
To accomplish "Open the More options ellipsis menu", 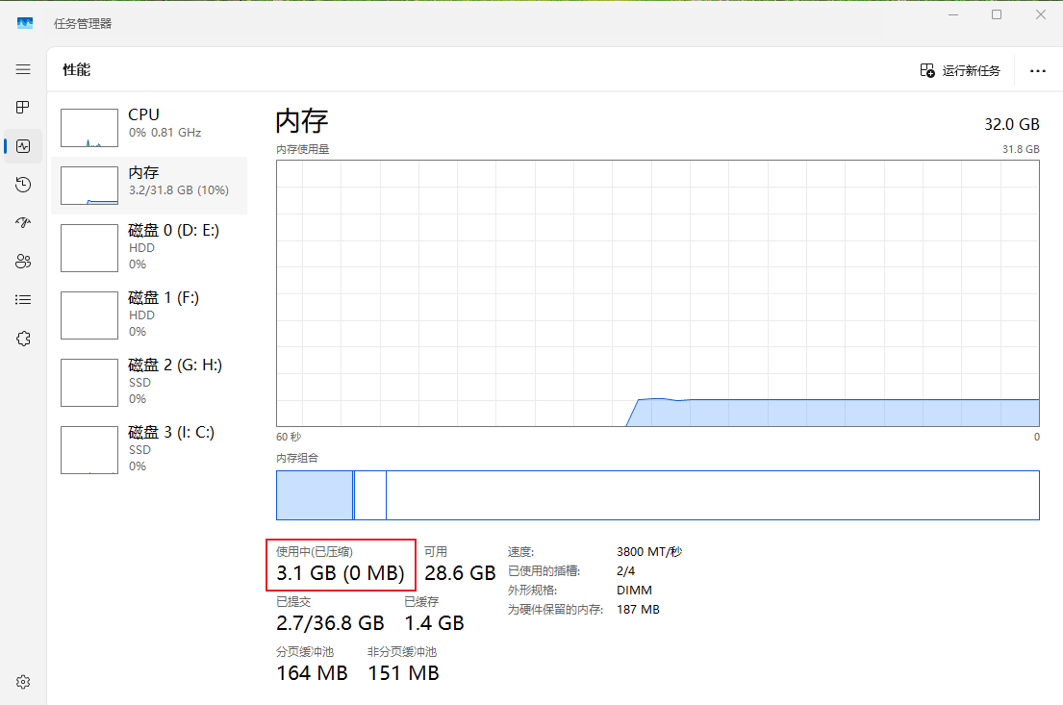I will point(1037,70).
